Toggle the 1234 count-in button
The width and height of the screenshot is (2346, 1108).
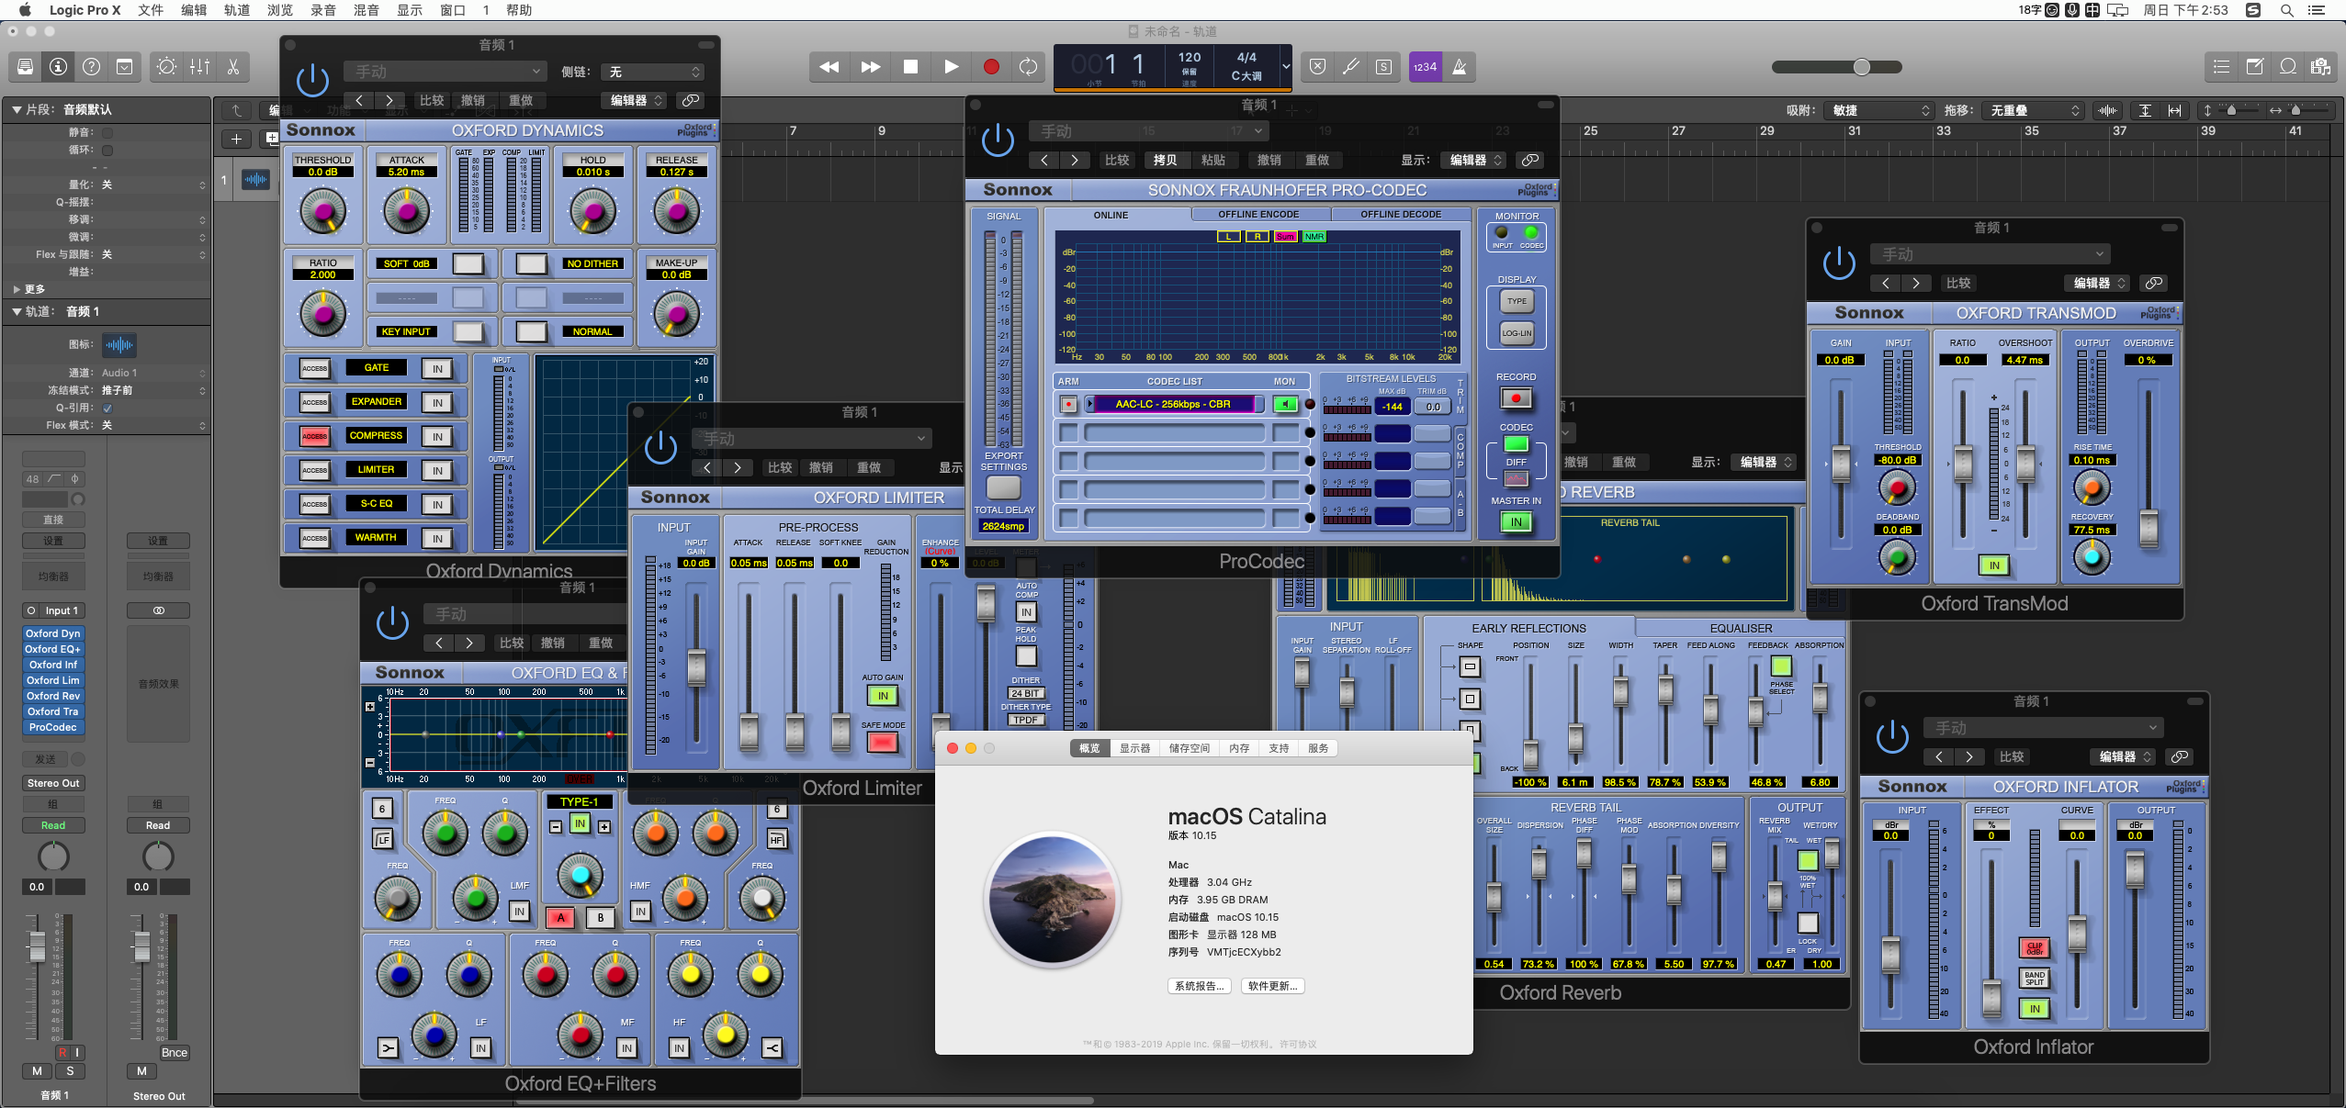click(x=1425, y=66)
